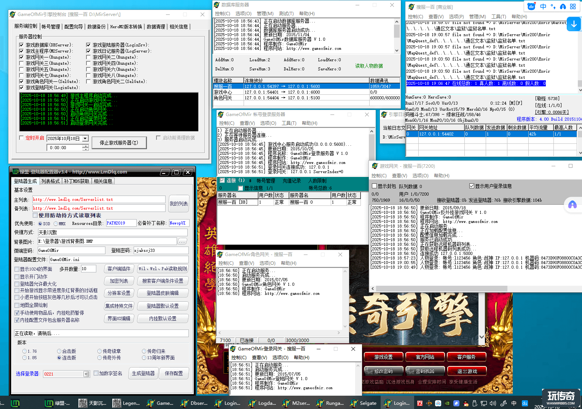Click the Baidu IME bear logo icon

coord(531,6)
